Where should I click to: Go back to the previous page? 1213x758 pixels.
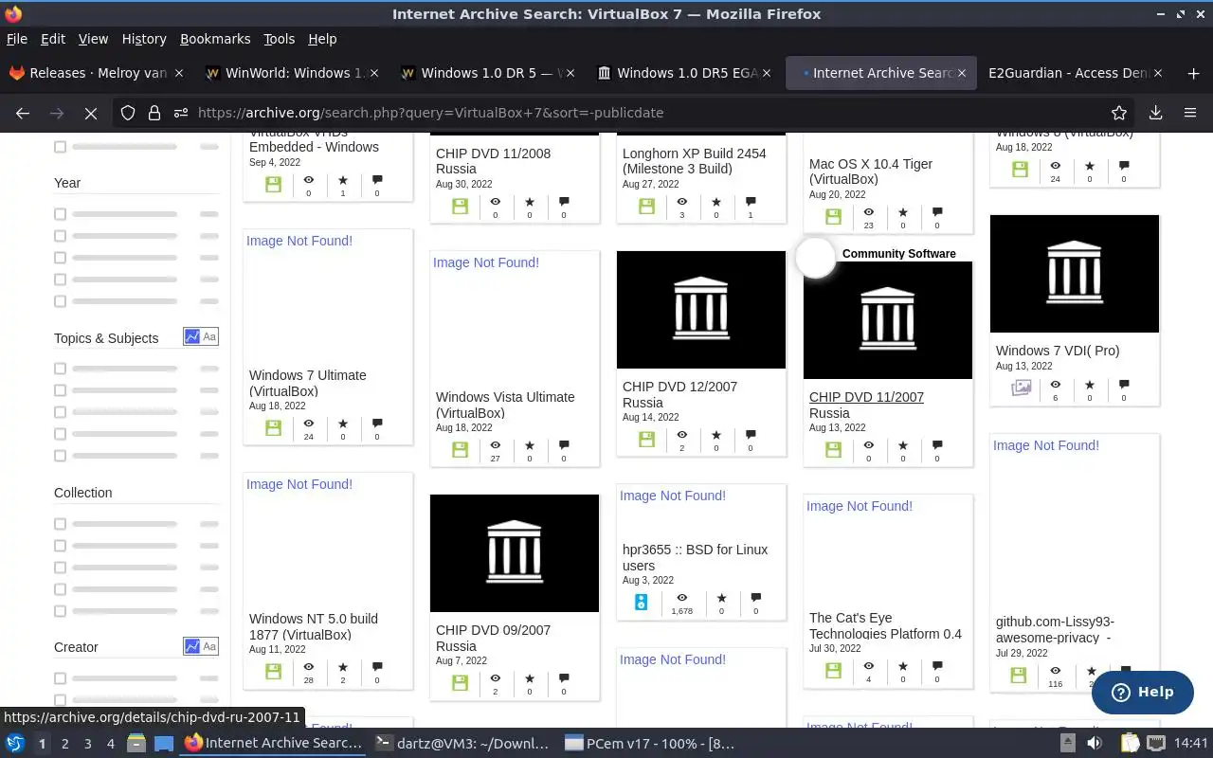23,113
